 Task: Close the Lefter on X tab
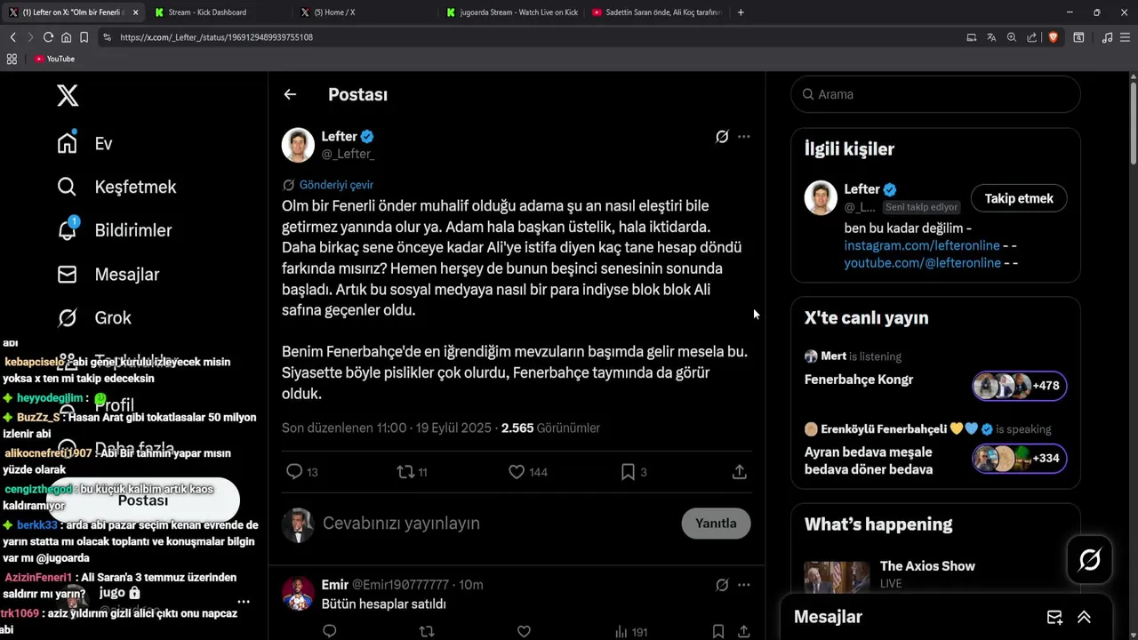[135, 12]
